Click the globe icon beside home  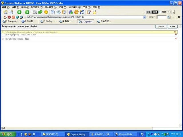pos(17,17)
